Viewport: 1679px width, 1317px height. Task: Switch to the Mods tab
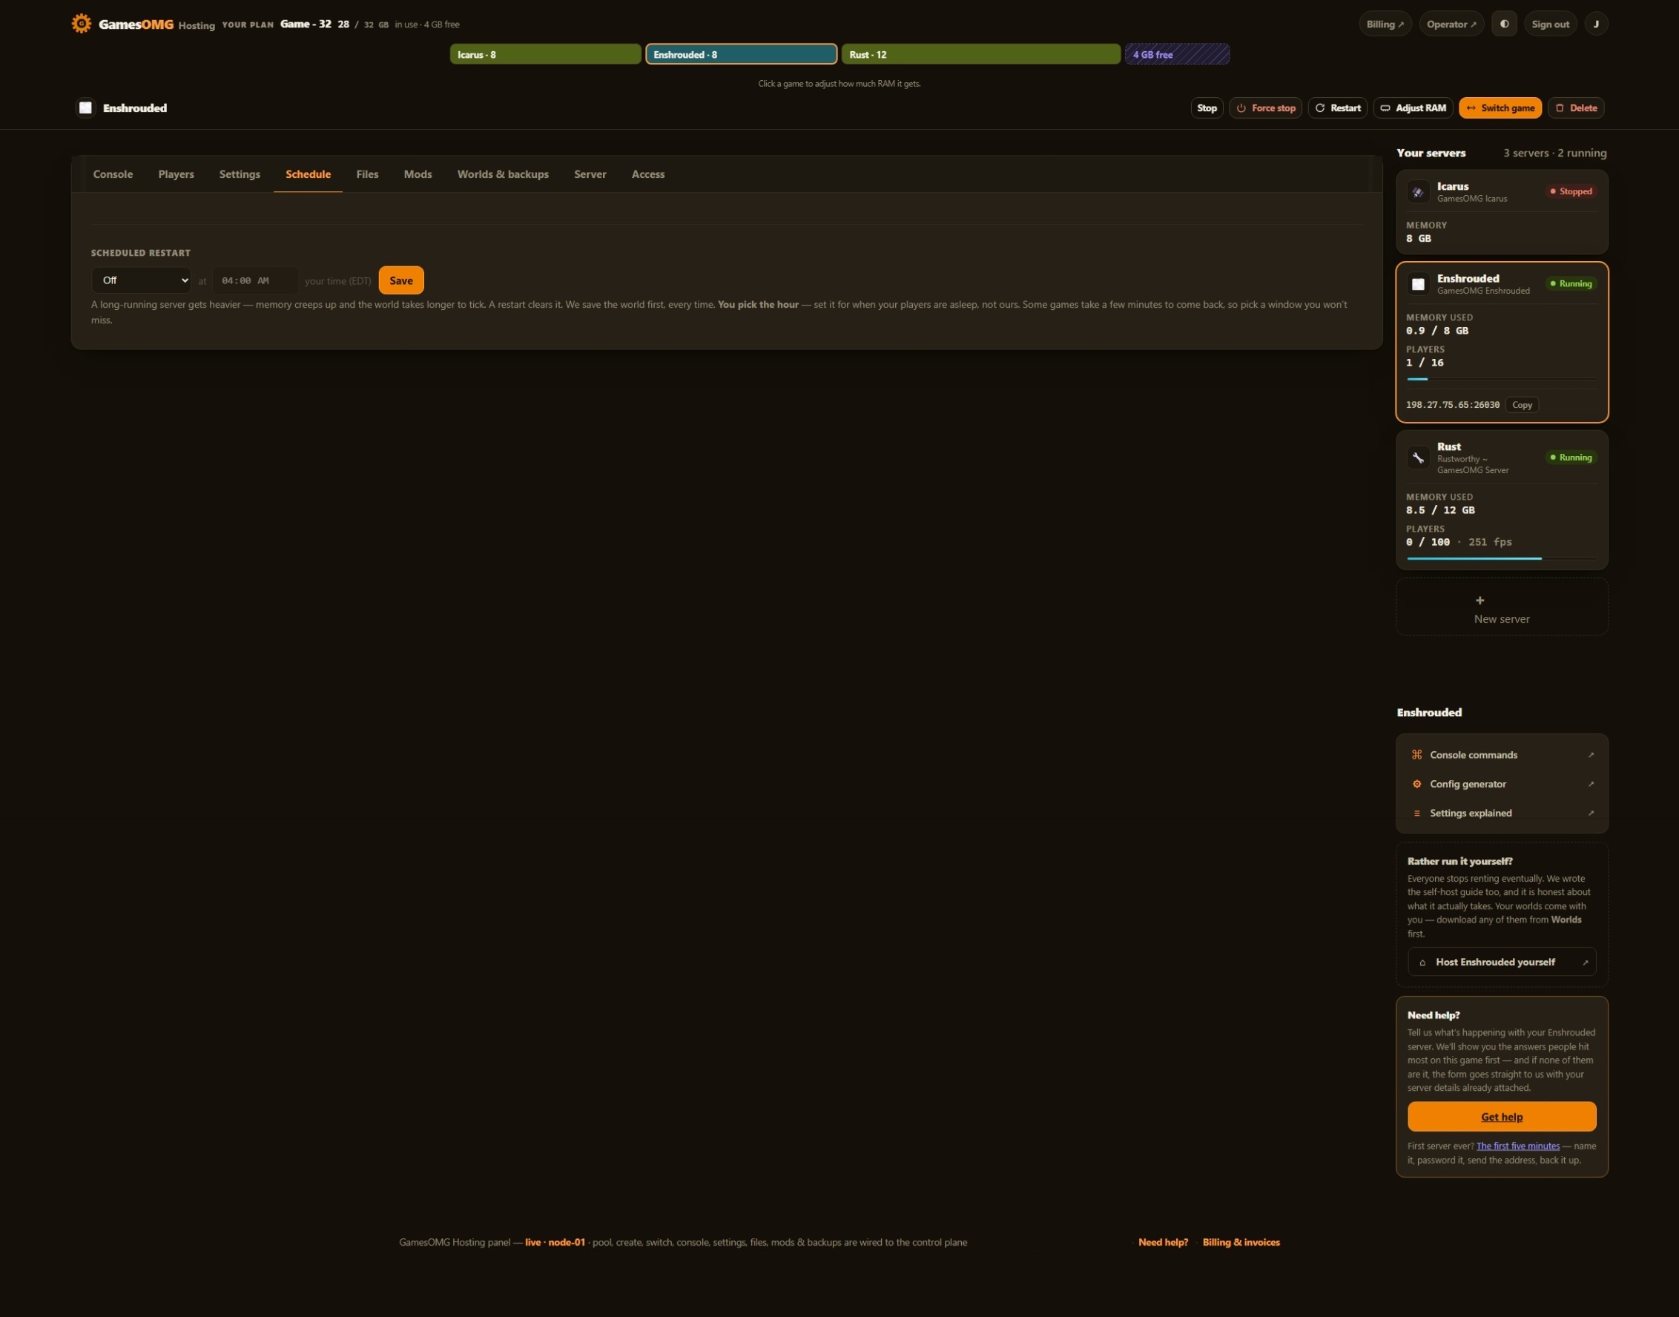point(418,174)
